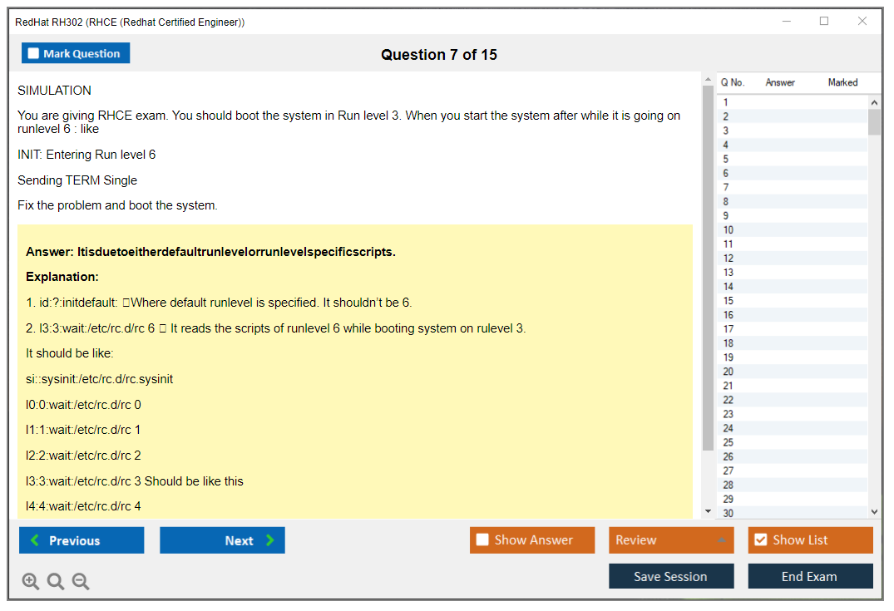
Task: Click the zoom out magnifier icon
Action: coord(81,582)
